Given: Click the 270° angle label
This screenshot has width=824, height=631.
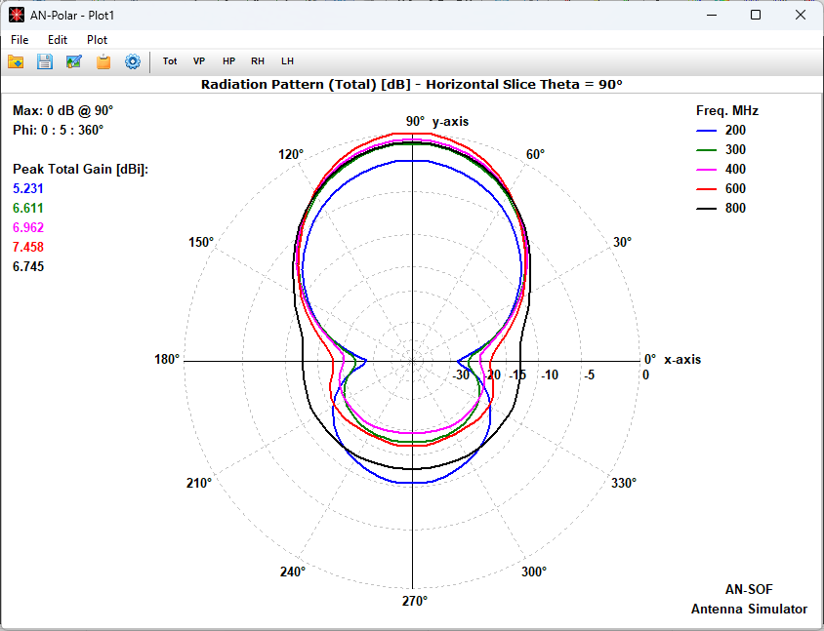Looking at the screenshot, I should [x=415, y=601].
